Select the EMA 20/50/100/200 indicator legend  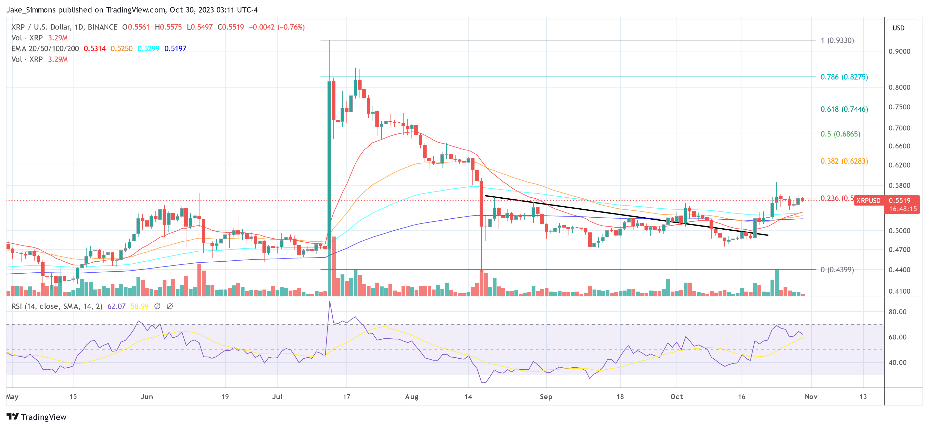click(45, 48)
